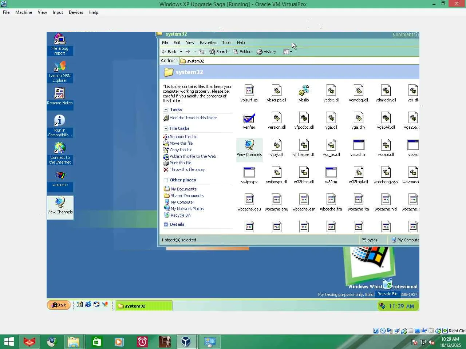Open the host Windows Start button
466x349 pixels.
(9, 342)
